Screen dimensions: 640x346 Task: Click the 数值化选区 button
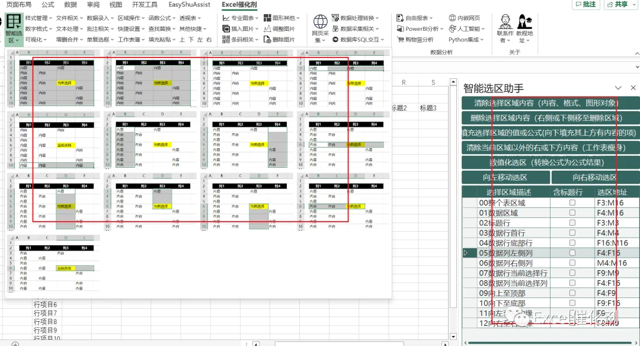(551, 162)
